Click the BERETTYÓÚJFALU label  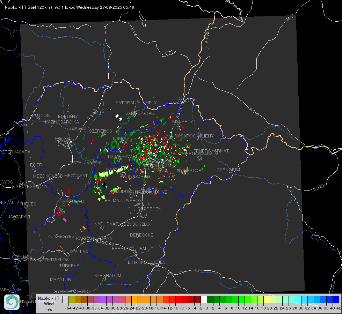(131, 249)
